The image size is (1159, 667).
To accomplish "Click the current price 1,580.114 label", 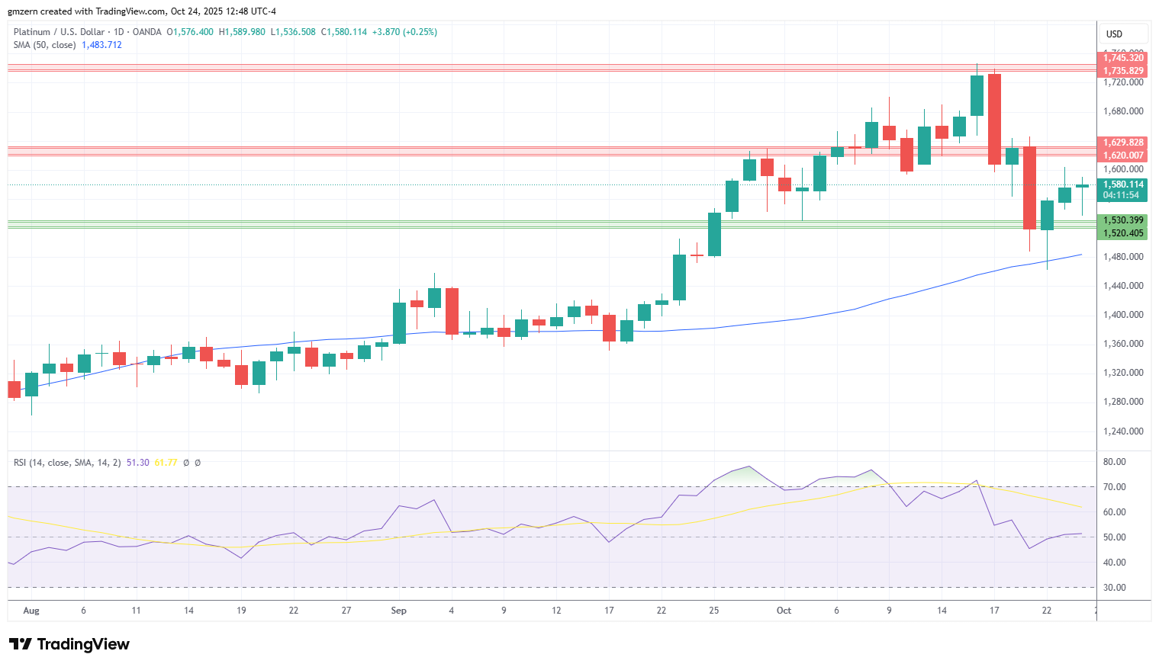I will [1123, 184].
